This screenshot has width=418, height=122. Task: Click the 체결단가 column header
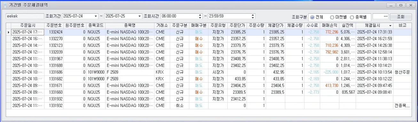(275, 25)
